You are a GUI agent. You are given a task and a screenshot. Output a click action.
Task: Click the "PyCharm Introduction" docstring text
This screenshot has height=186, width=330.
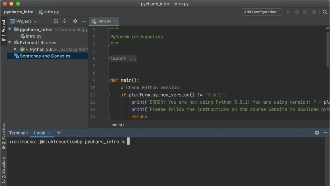pos(137,37)
